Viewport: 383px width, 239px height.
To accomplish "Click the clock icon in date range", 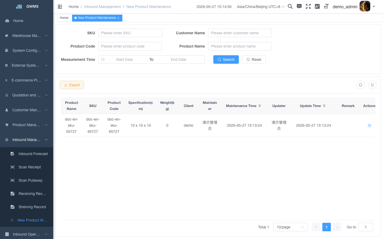I will click(103, 59).
